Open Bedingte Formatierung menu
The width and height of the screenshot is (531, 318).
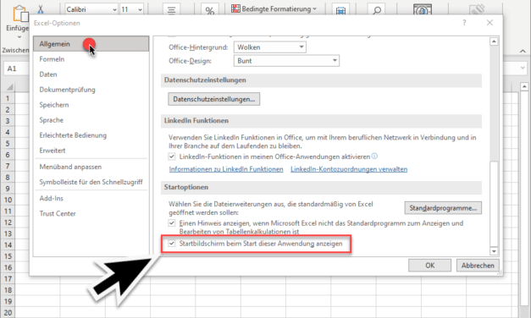pyautogui.click(x=274, y=8)
